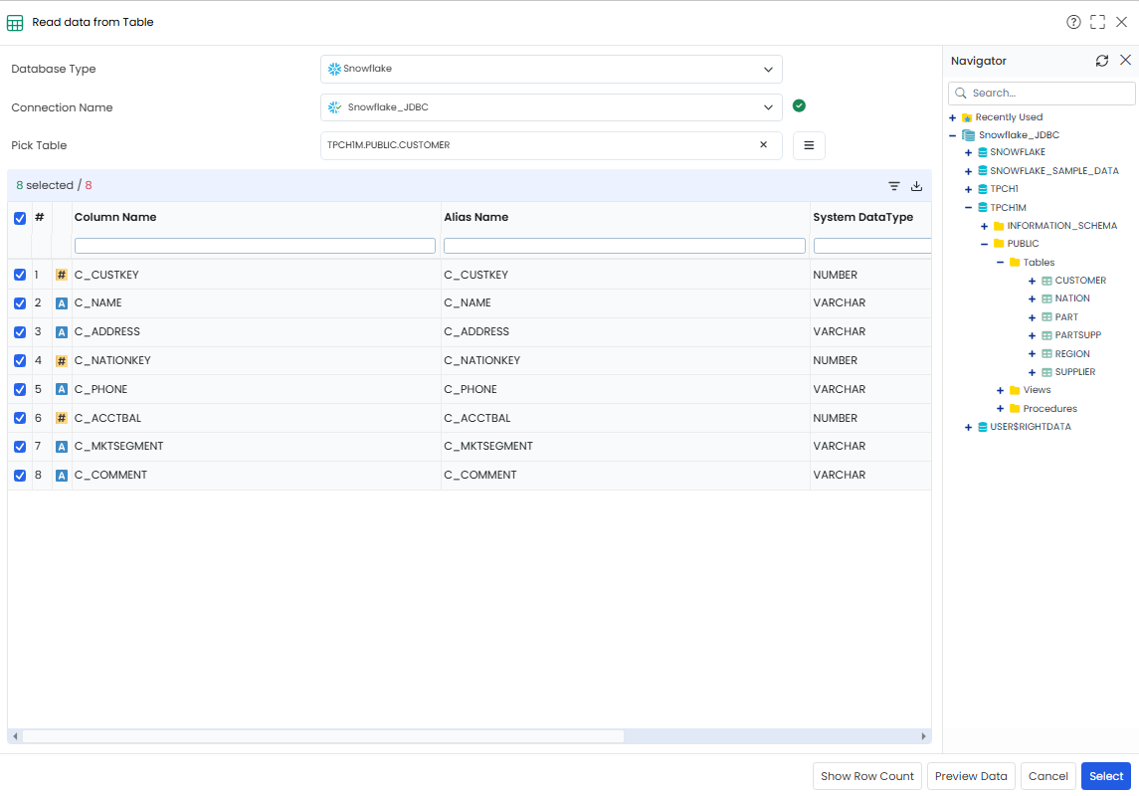Select the REGION table in Navigator
The width and height of the screenshot is (1139, 796).
1072,353
